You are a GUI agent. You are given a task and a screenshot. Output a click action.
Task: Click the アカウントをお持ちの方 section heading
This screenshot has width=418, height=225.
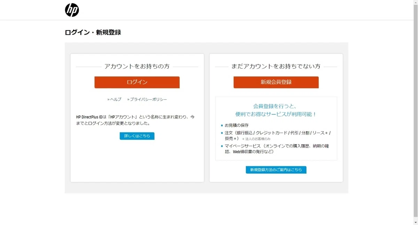[x=137, y=66]
